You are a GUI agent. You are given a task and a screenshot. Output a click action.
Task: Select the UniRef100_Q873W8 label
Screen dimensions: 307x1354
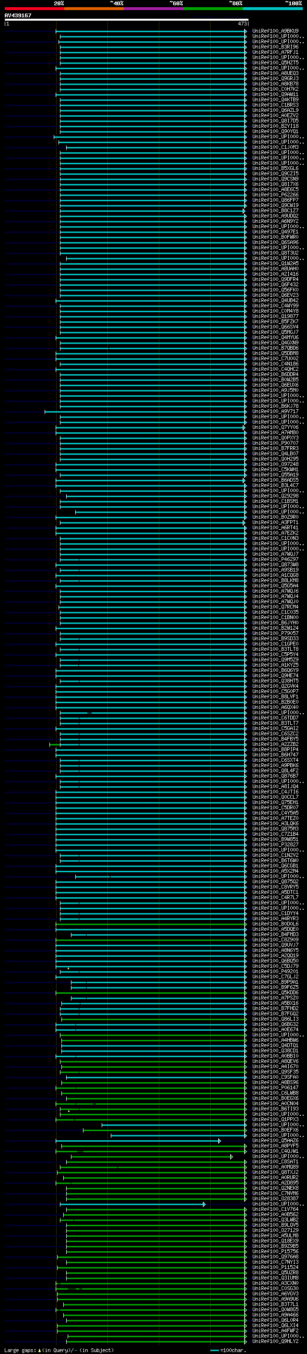point(275,564)
